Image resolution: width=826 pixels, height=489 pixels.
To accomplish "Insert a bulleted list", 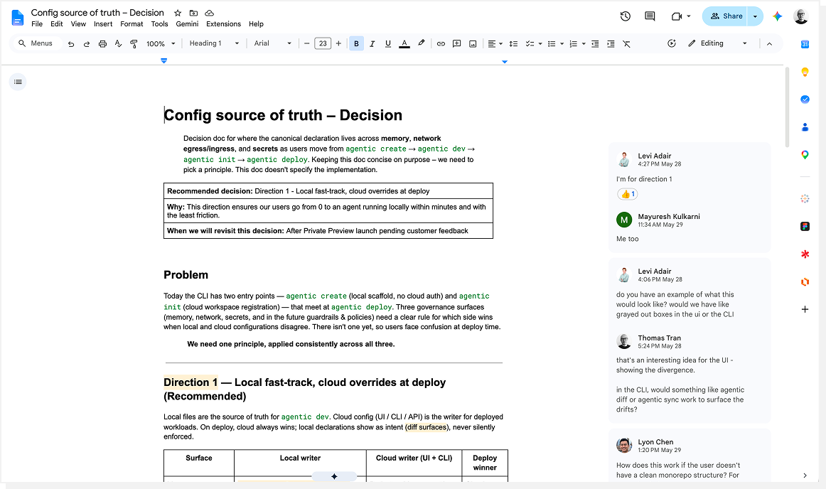I will click(x=552, y=44).
